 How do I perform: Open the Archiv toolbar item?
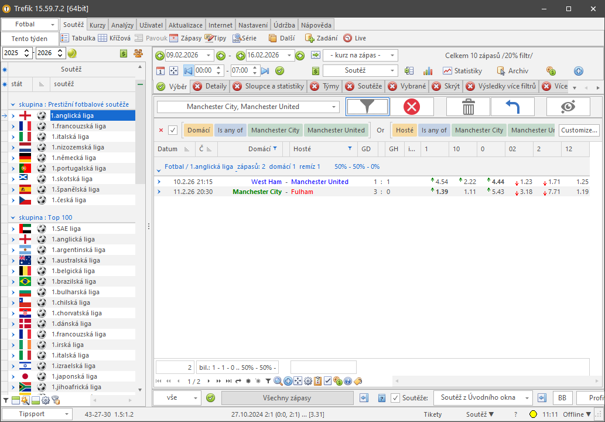(512, 71)
